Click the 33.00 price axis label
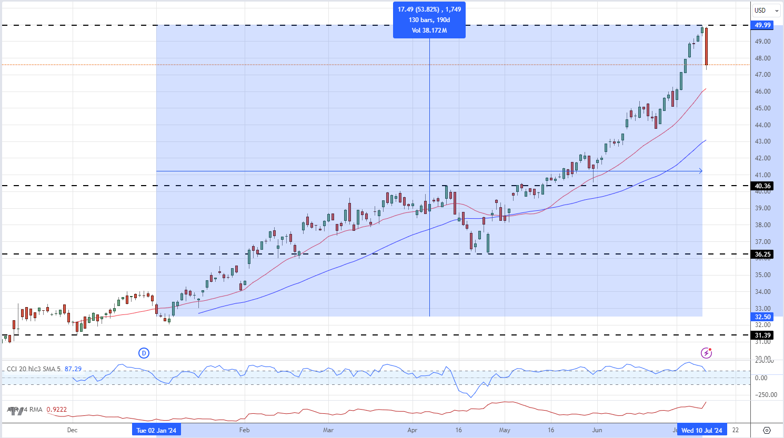Image resolution: width=784 pixels, height=438 pixels. tap(762, 309)
